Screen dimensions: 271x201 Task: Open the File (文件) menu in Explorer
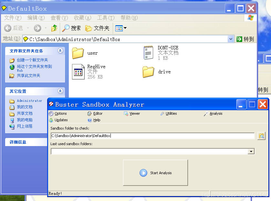pos(13,18)
